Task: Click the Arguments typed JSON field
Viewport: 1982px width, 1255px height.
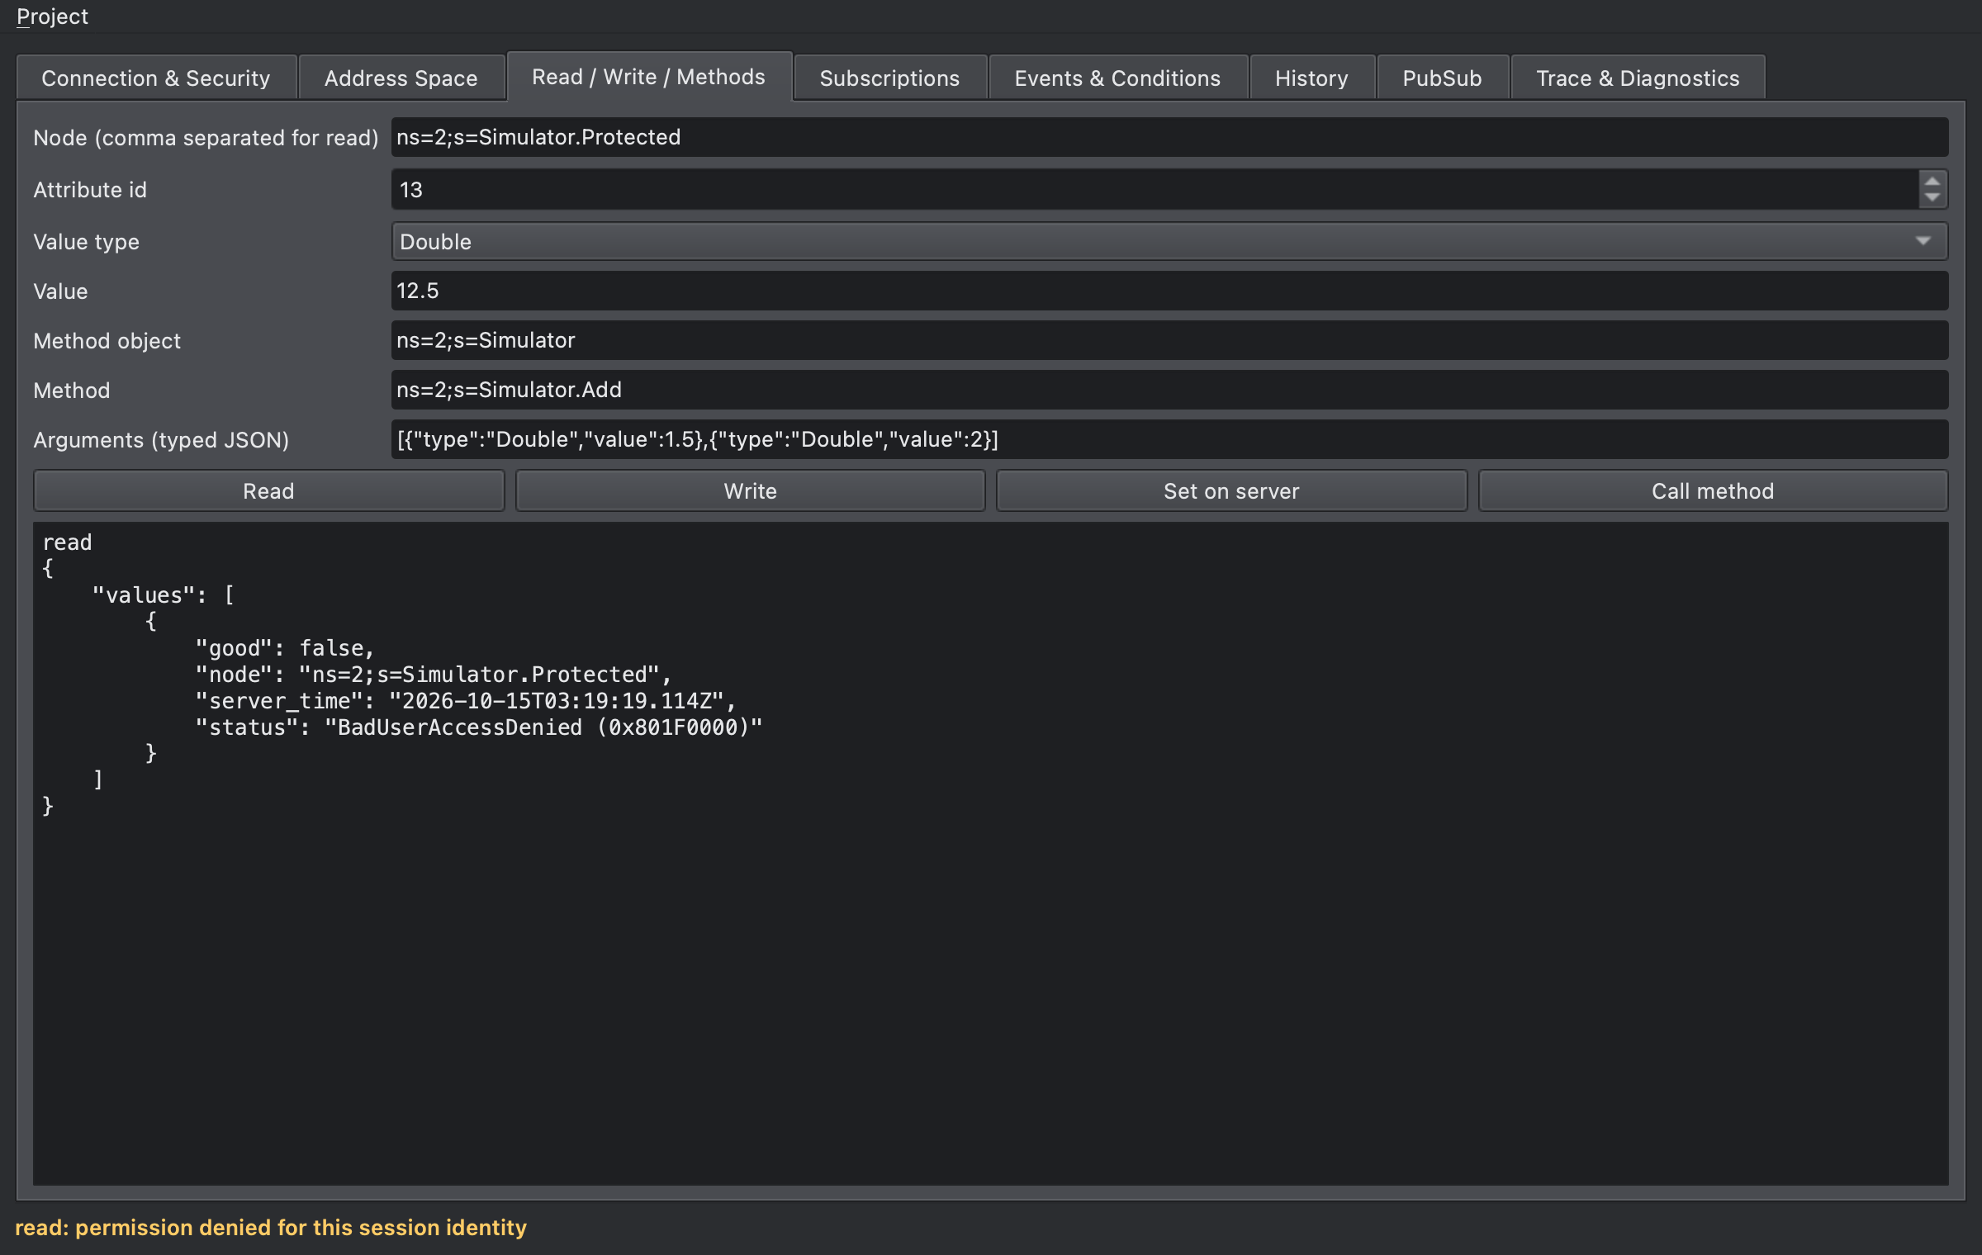Action: coord(1169,439)
